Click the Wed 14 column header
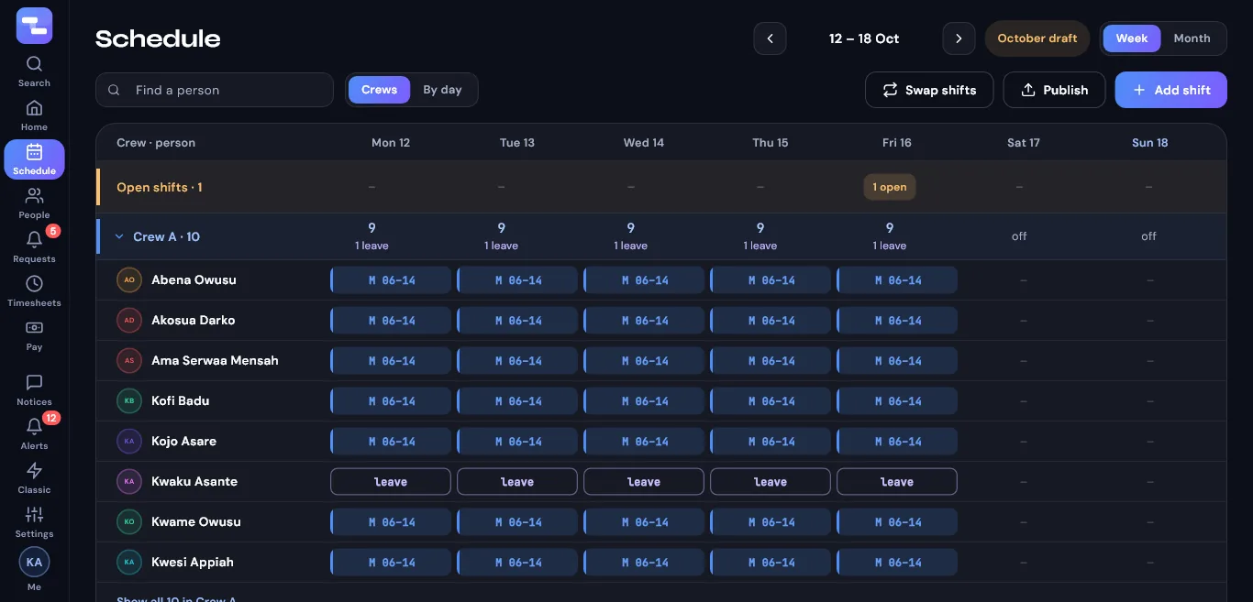Viewport: 1253px width, 602px height. coord(644,143)
